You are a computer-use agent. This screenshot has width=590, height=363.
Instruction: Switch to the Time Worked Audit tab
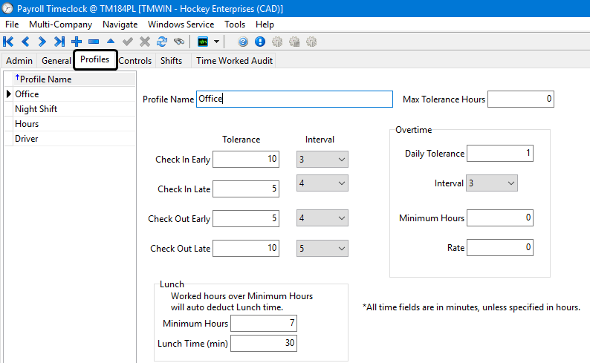tap(234, 61)
